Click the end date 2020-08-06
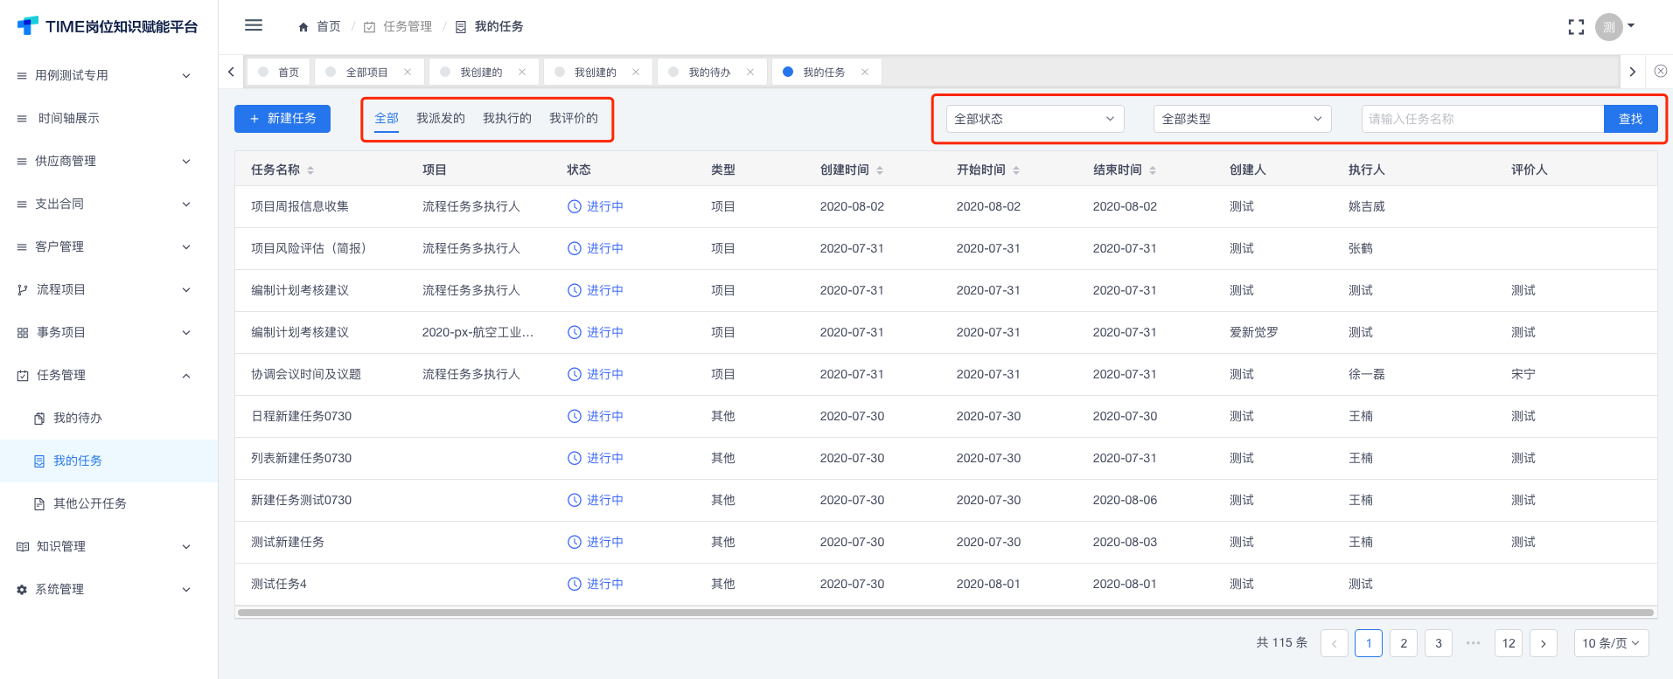The height and width of the screenshot is (679, 1673). [x=1125, y=501]
